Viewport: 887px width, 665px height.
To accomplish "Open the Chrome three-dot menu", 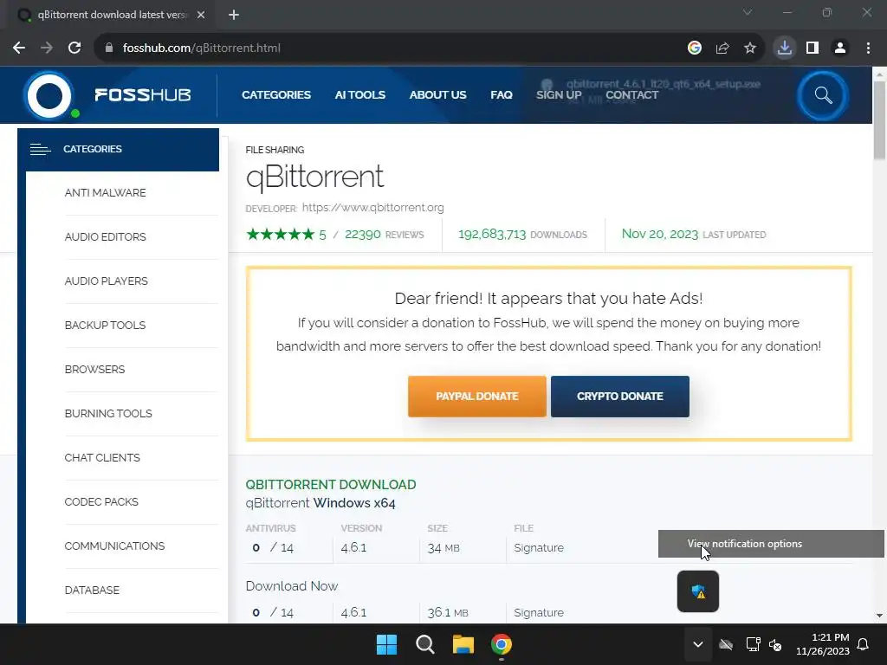I will click(x=868, y=48).
